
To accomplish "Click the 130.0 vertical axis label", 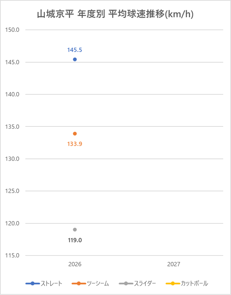I will click(13, 159).
